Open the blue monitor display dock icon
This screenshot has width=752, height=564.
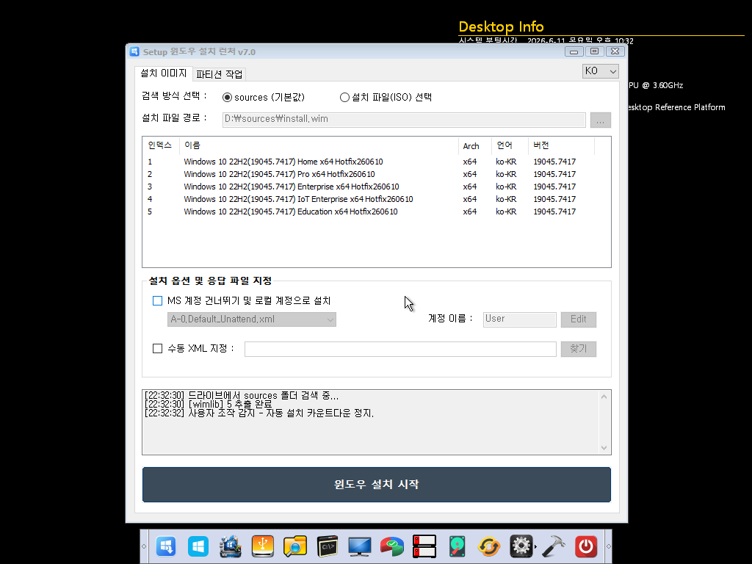tap(360, 546)
